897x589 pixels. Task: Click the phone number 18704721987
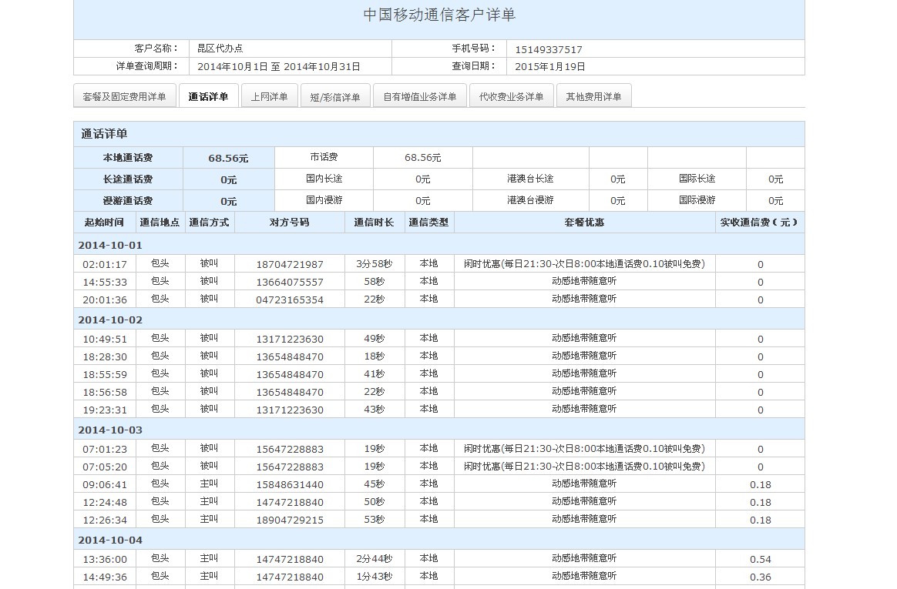tap(290, 264)
